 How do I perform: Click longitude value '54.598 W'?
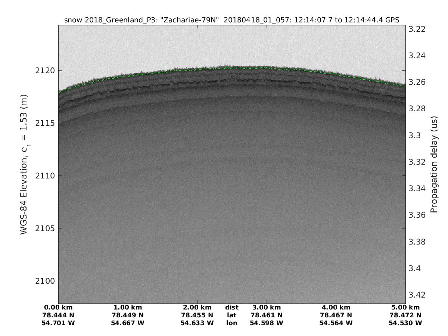[267, 323]
